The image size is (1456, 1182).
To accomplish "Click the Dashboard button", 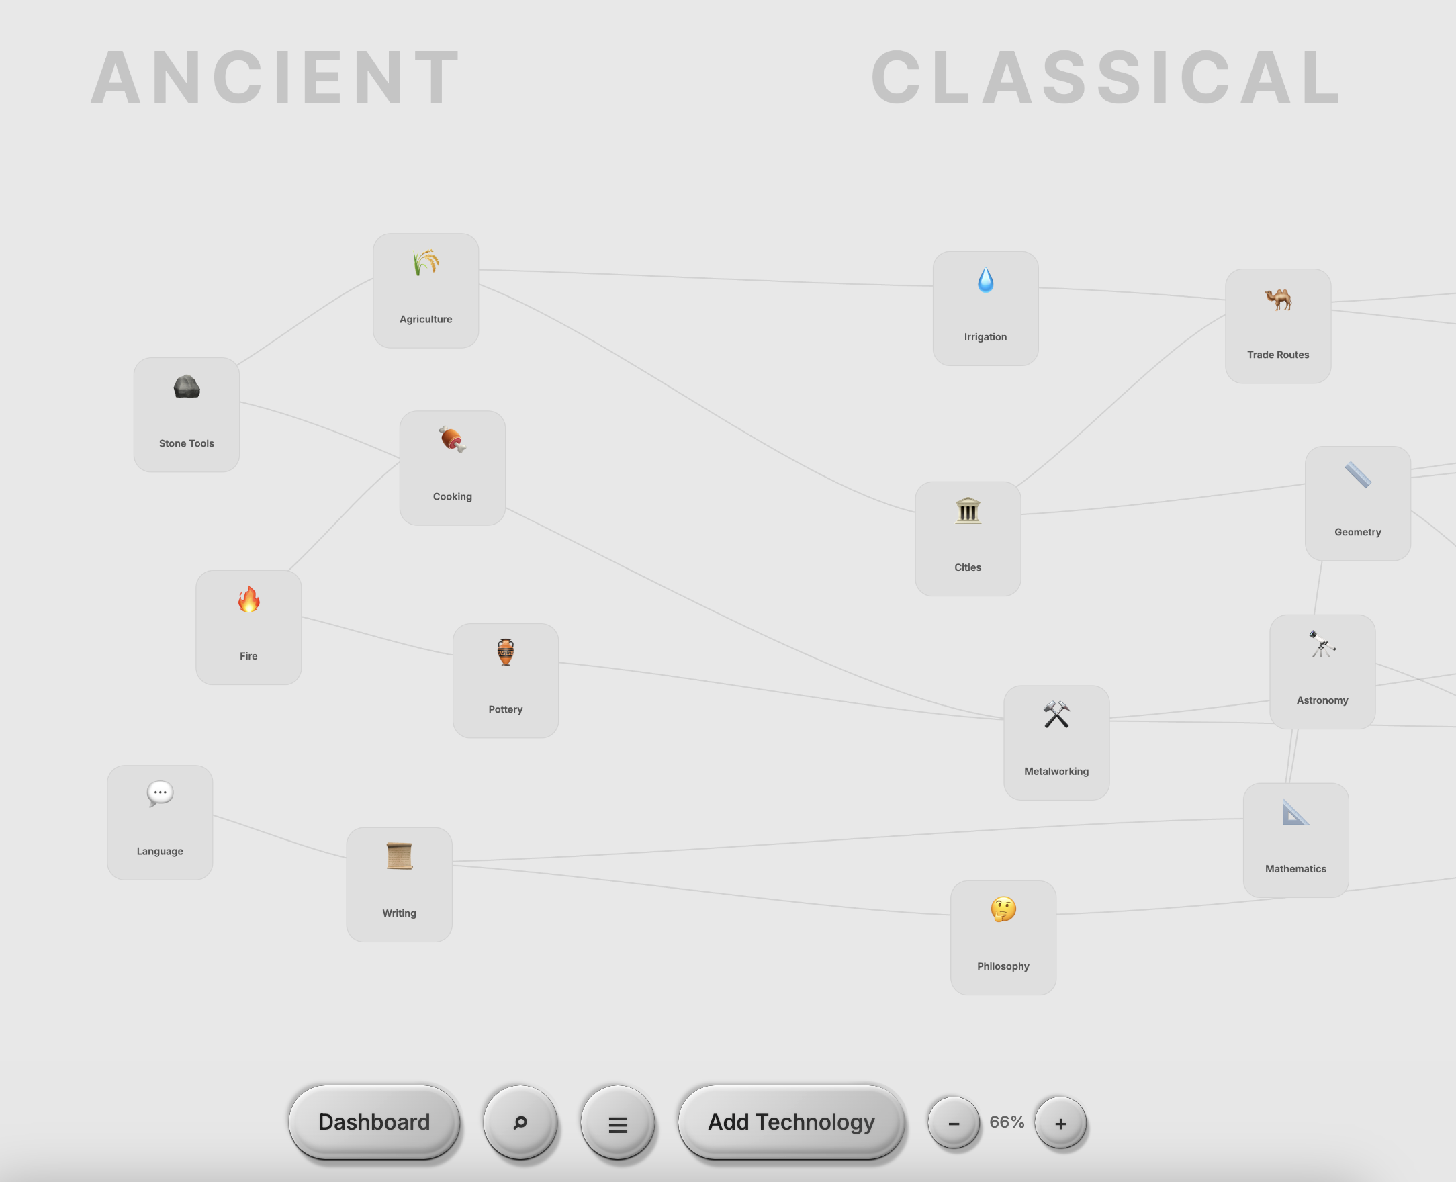I will point(373,1122).
